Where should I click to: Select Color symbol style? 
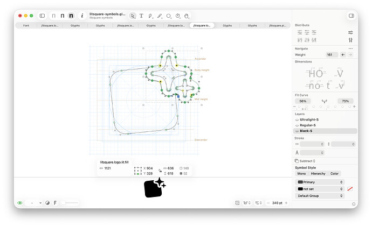point(334,174)
